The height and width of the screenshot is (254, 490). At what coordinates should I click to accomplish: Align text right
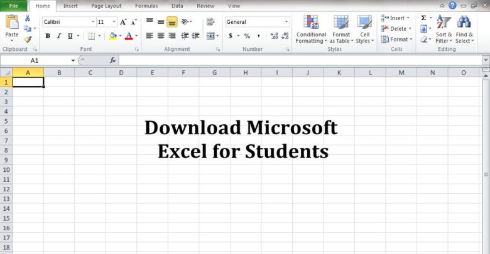click(172, 36)
